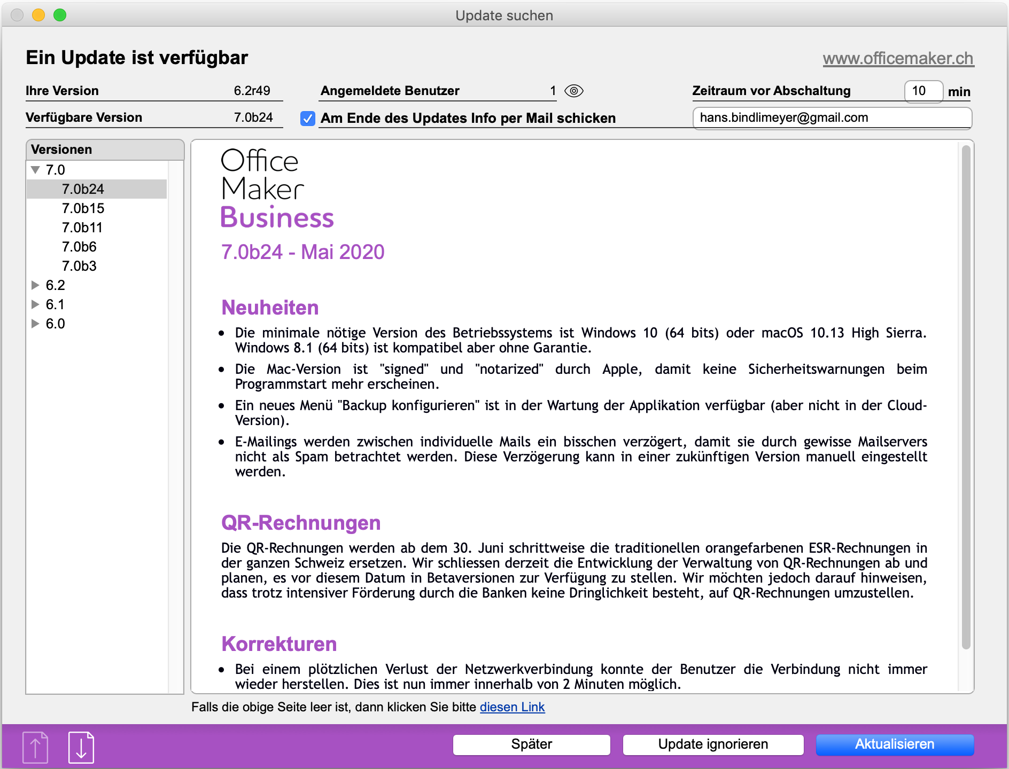Expand the 6.2 version group

pyautogui.click(x=36, y=285)
